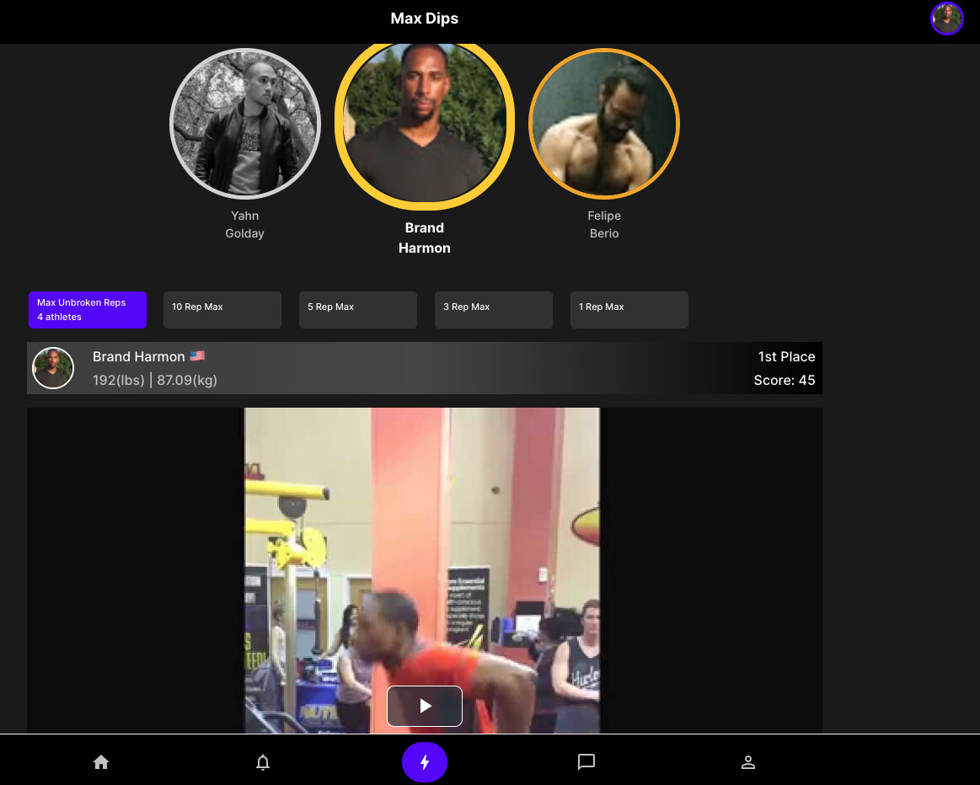This screenshot has width=980, height=785.
Task: Select the 3 Rep Max category
Action: click(x=493, y=310)
